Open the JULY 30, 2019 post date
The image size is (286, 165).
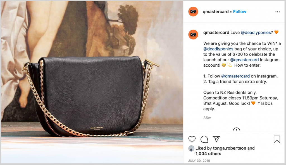coord(199,161)
